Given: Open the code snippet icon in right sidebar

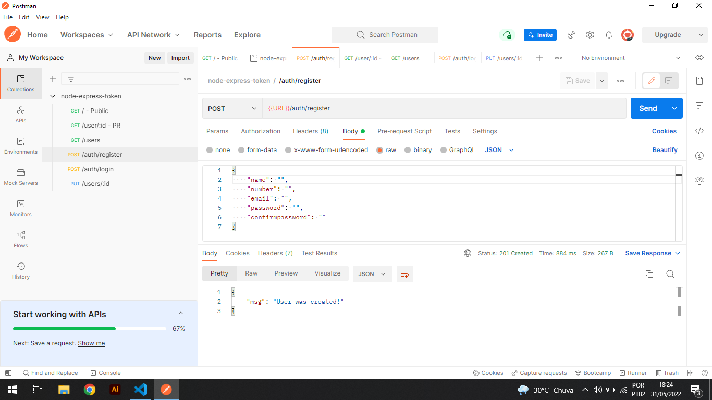Looking at the screenshot, I should coord(699,131).
